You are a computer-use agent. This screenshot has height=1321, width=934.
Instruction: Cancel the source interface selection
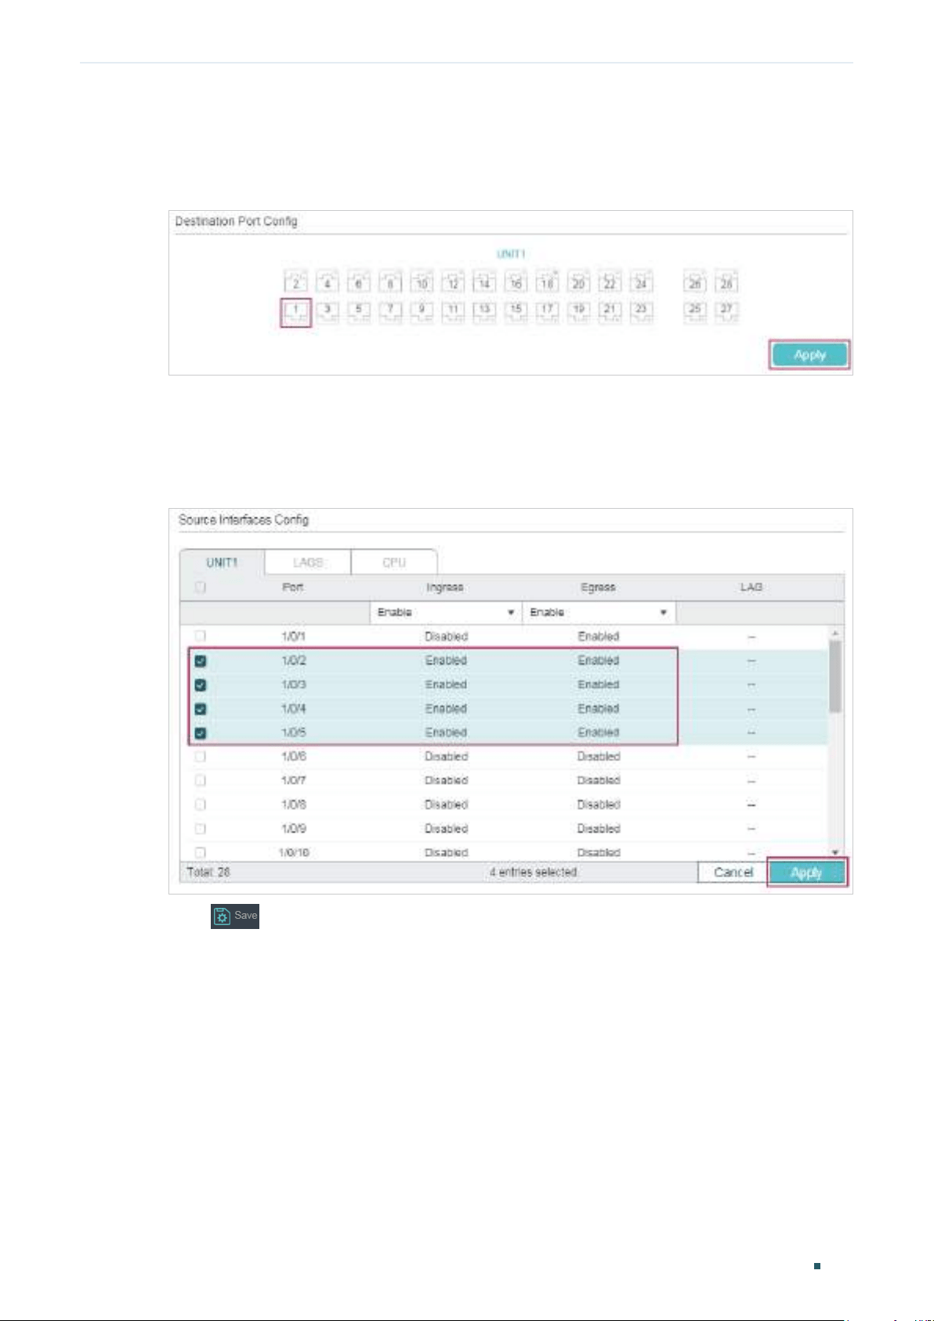point(733,873)
